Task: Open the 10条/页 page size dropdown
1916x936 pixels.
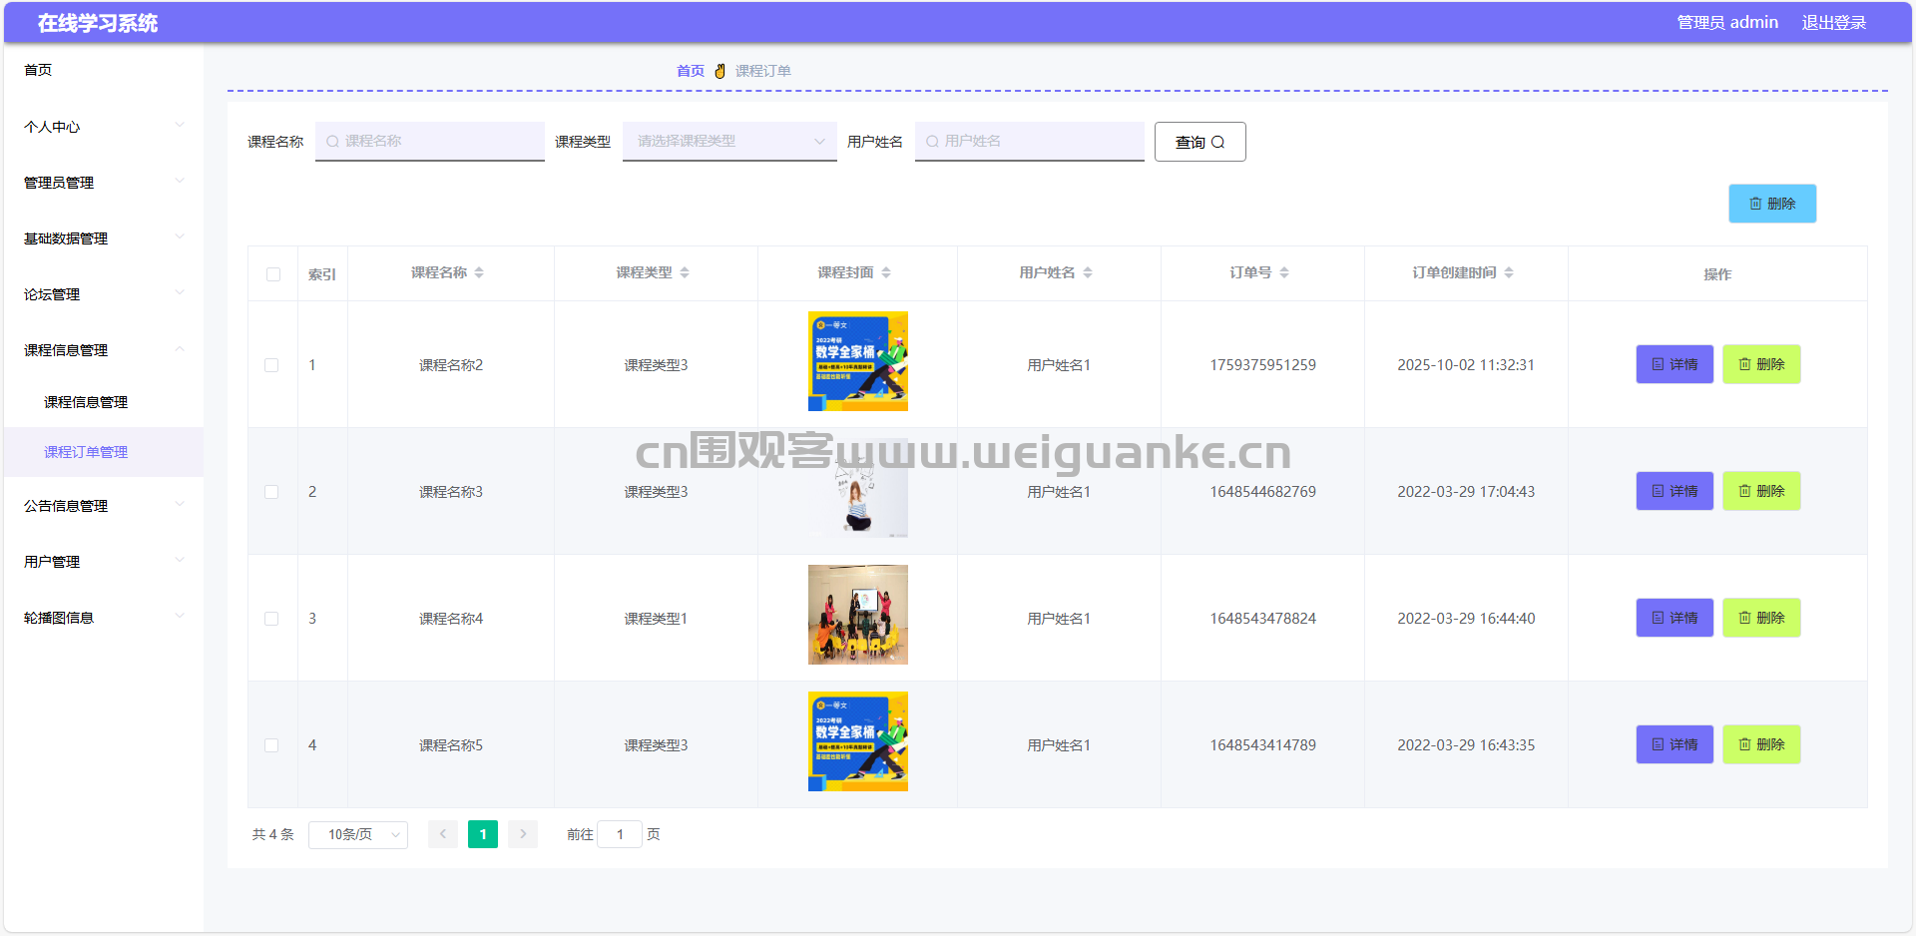Action: pyautogui.click(x=358, y=834)
